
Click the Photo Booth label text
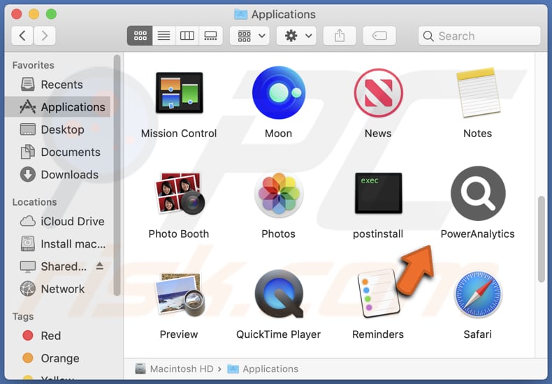point(179,234)
